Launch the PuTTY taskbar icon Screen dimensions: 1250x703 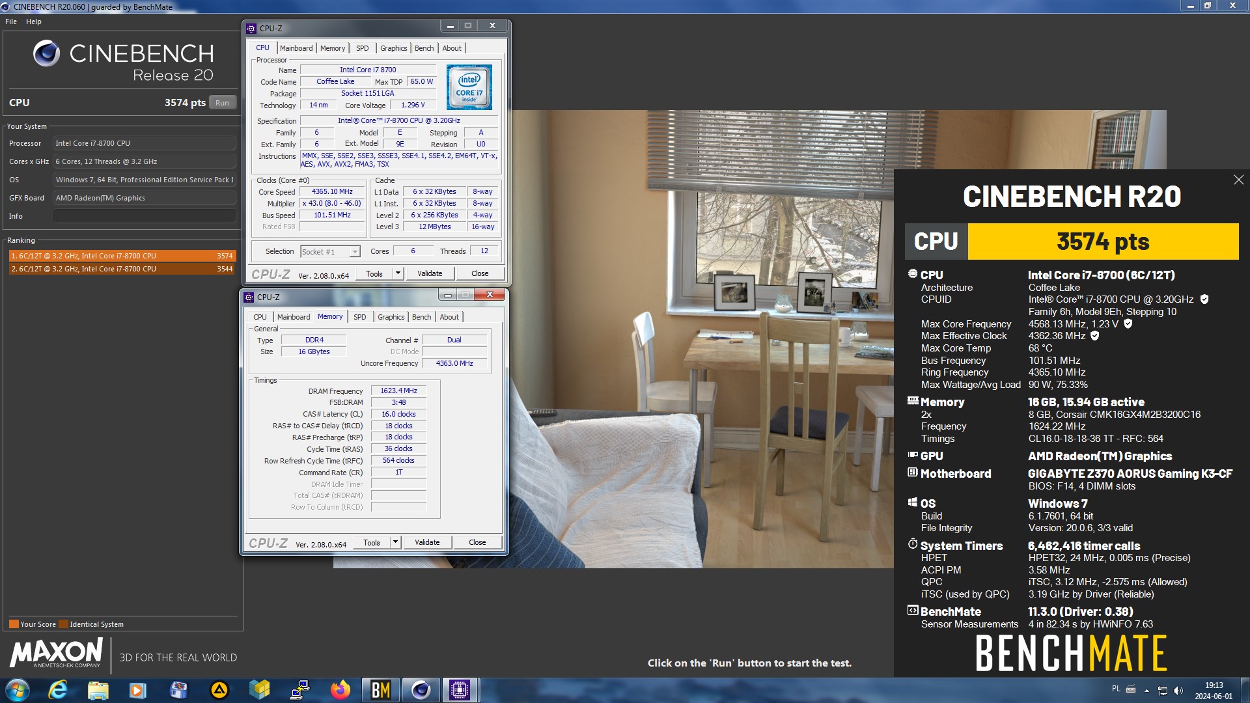click(299, 690)
